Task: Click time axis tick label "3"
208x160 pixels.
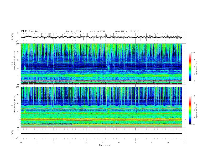Action: click(x=70, y=142)
